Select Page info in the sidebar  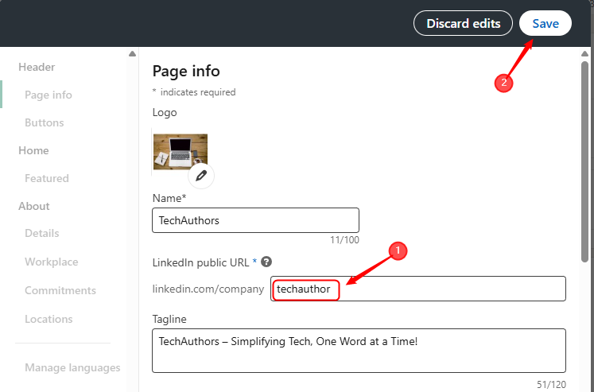(49, 95)
